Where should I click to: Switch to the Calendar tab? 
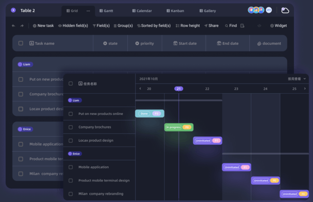pyautogui.click(x=142, y=11)
